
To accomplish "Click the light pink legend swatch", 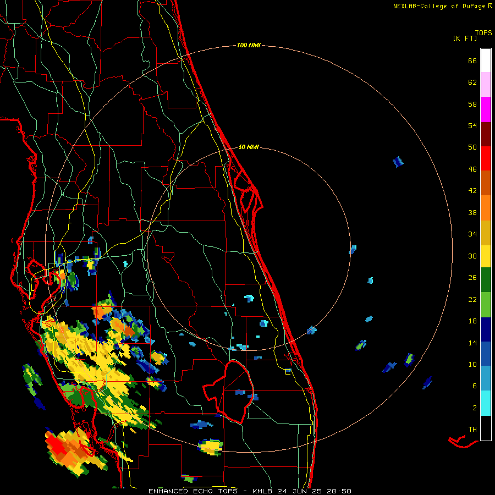I will [486, 85].
